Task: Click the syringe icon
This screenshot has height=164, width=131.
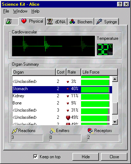Action: [x=99, y=22]
